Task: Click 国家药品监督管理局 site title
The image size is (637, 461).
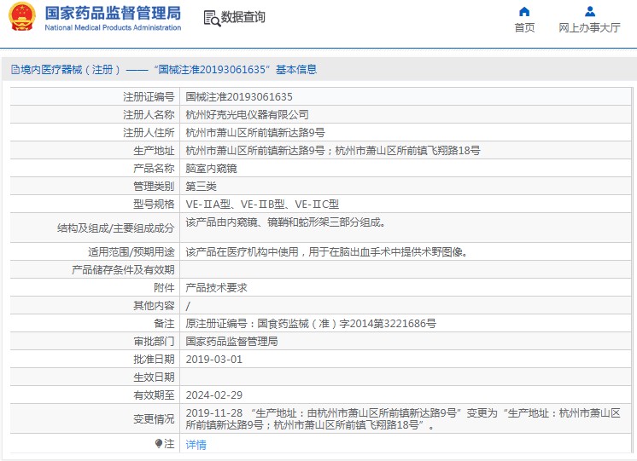Action: tap(113, 13)
